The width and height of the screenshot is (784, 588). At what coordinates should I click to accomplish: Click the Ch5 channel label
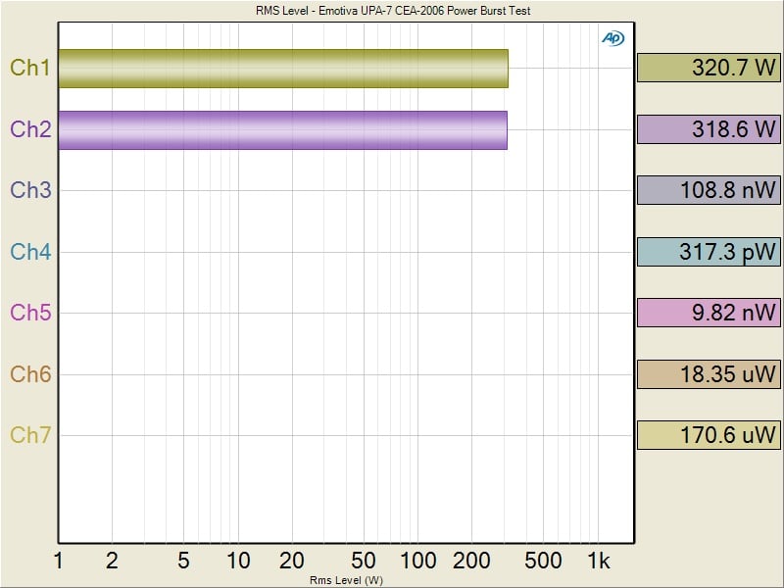(29, 313)
